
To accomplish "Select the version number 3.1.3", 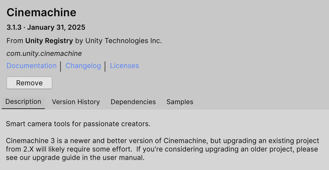I will 14,27.
